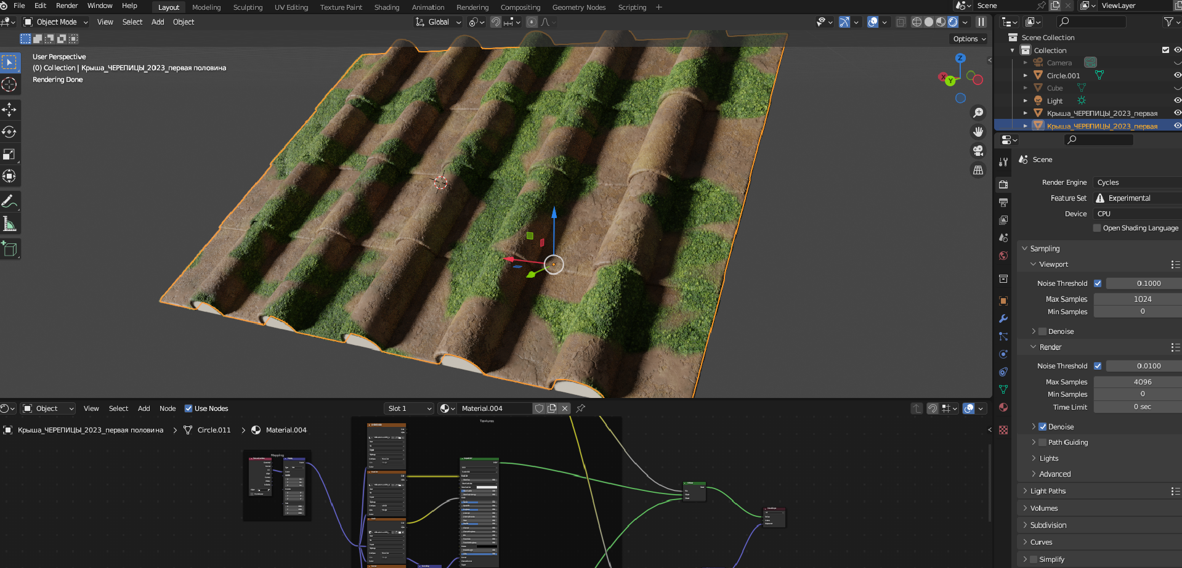Enable Viewport Denoise checkbox

[x=1043, y=331]
